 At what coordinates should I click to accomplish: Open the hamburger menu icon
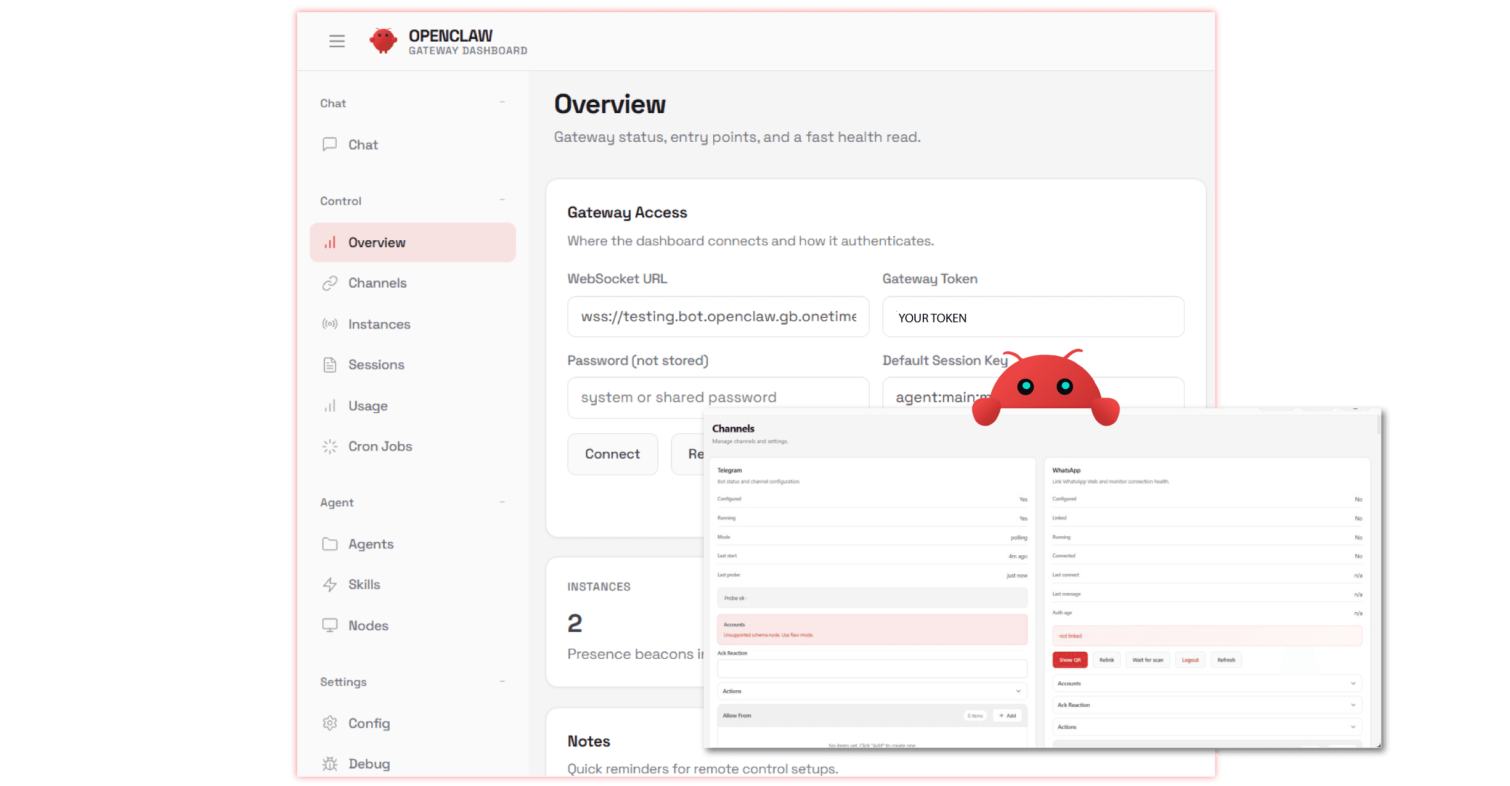tap(337, 42)
